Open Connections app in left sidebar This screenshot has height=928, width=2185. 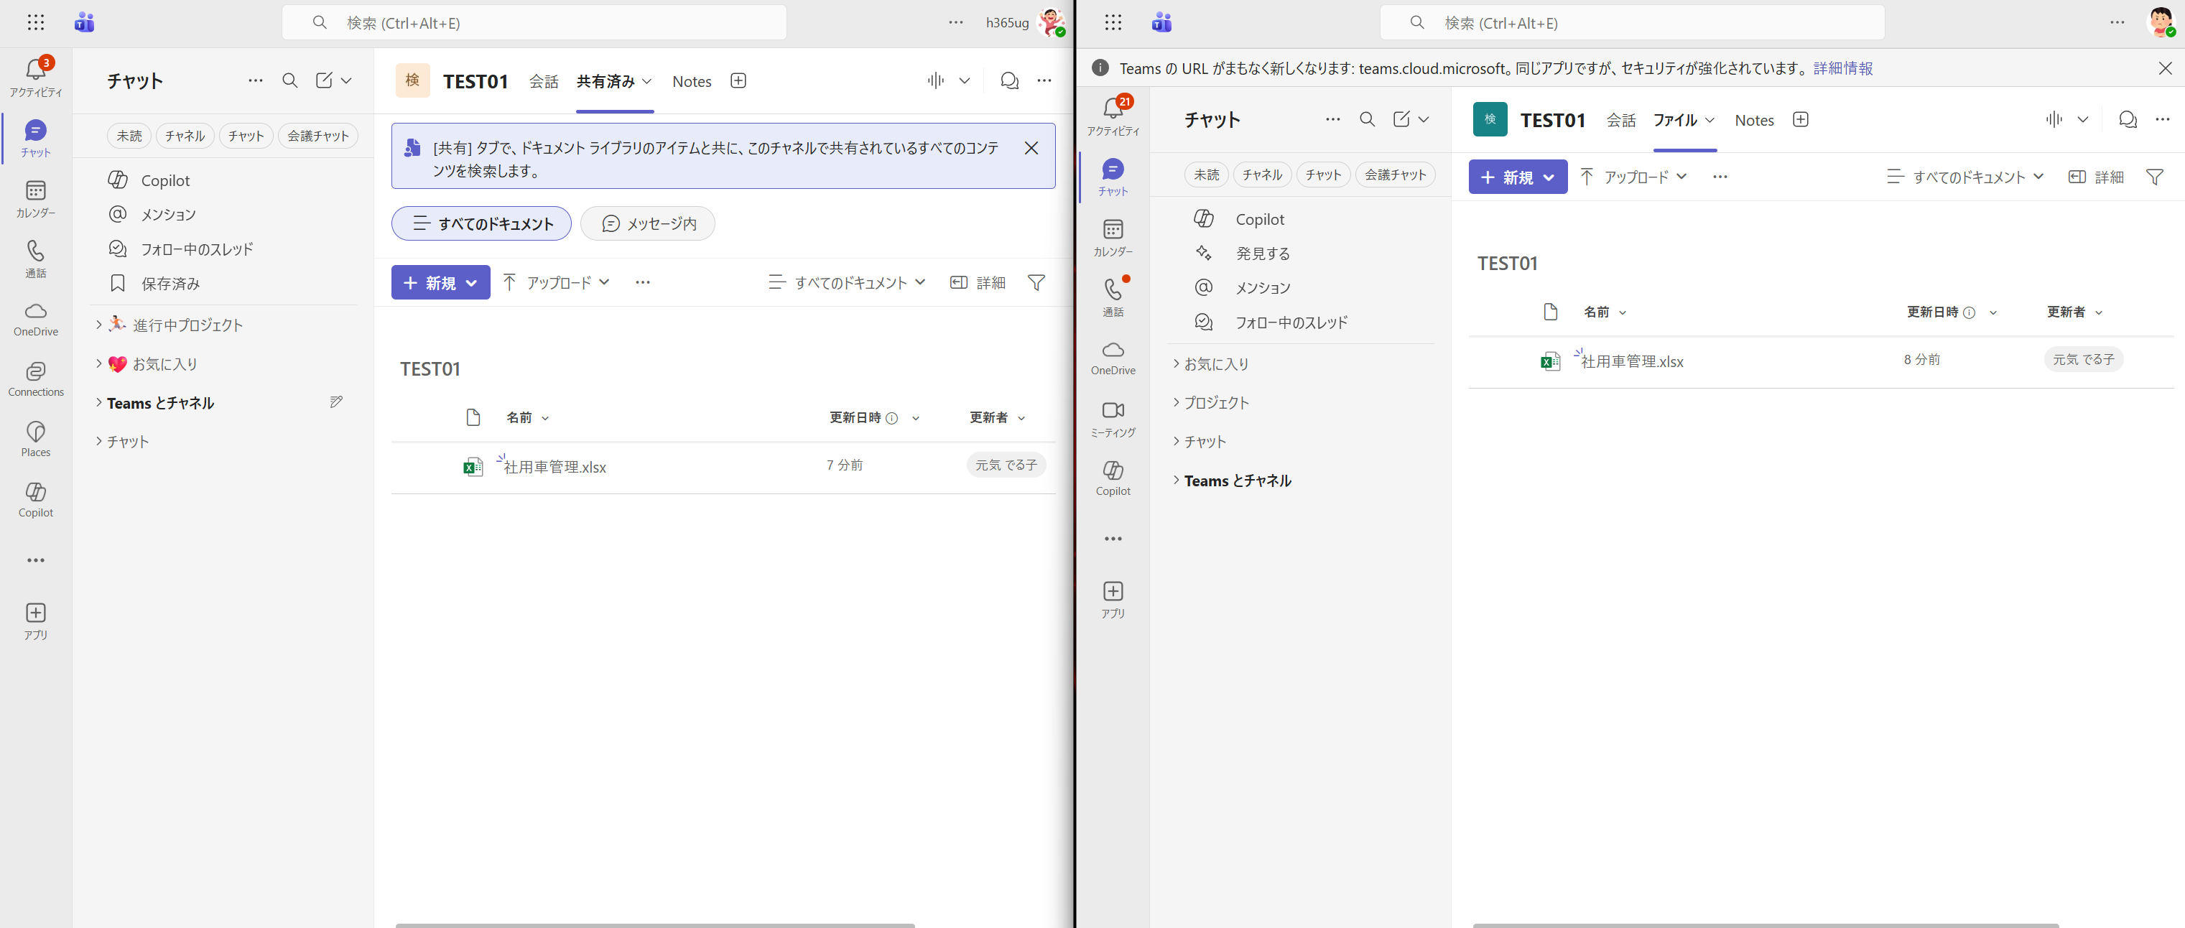pyautogui.click(x=36, y=378)
